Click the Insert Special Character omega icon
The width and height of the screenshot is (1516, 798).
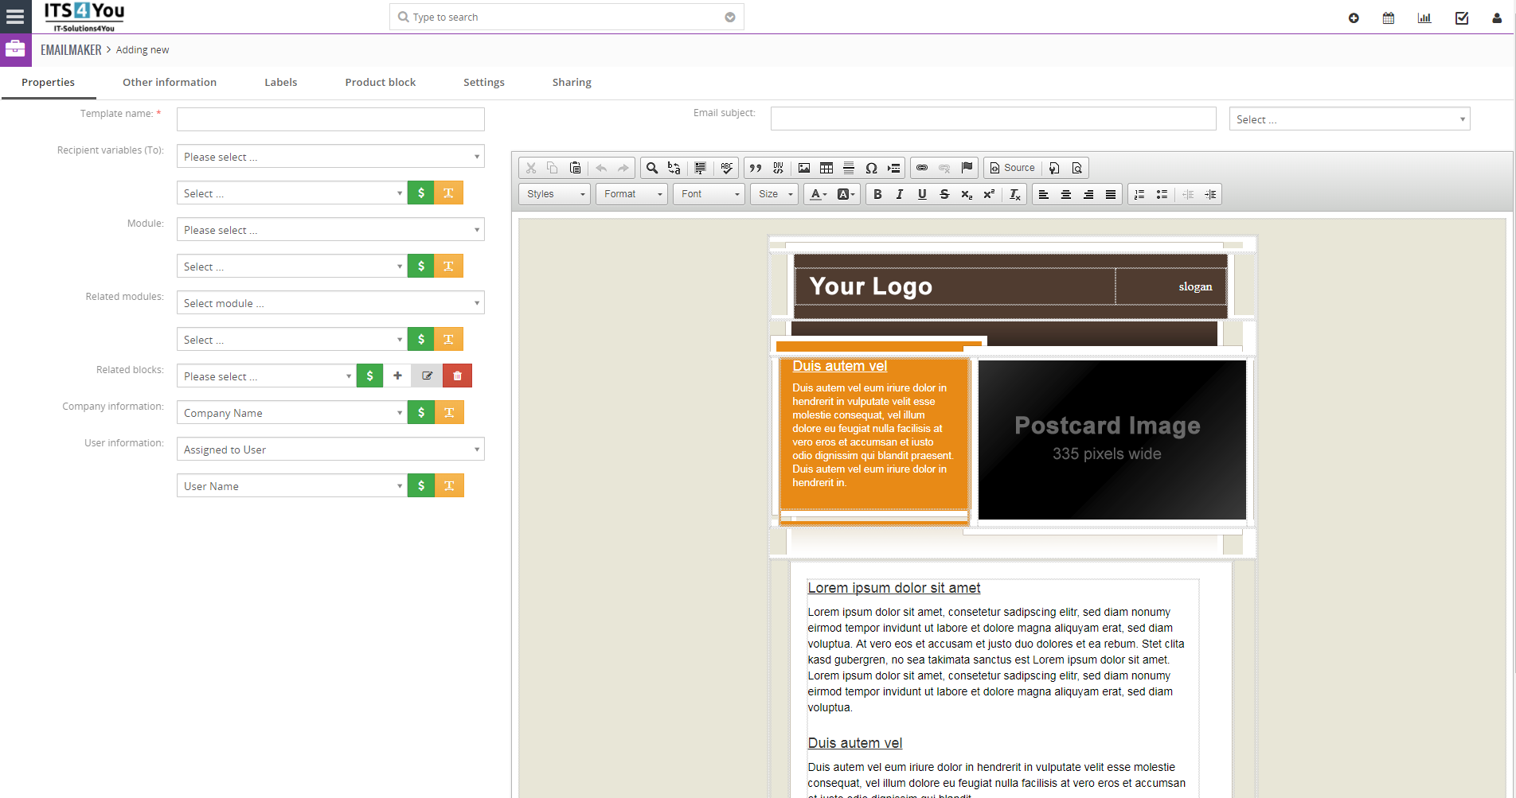click(x=871, y=168)
